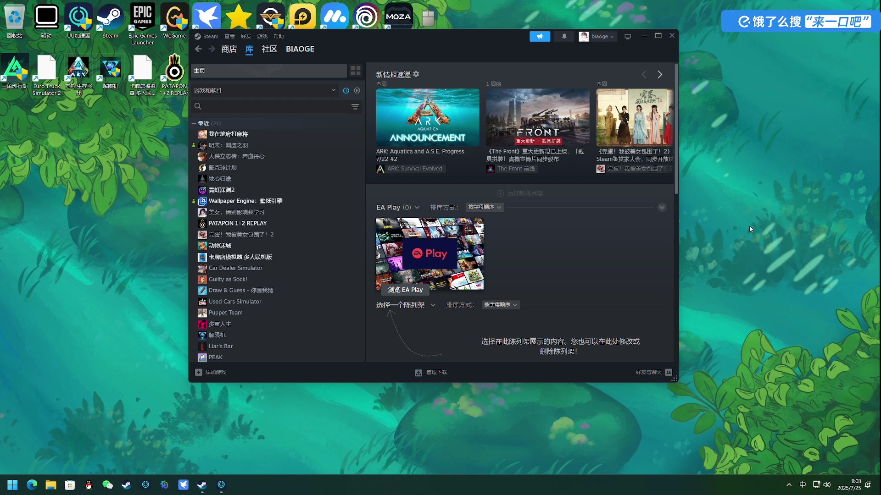881x495 pixels.
Task: Show the previous news items
Action: point(644,74)
